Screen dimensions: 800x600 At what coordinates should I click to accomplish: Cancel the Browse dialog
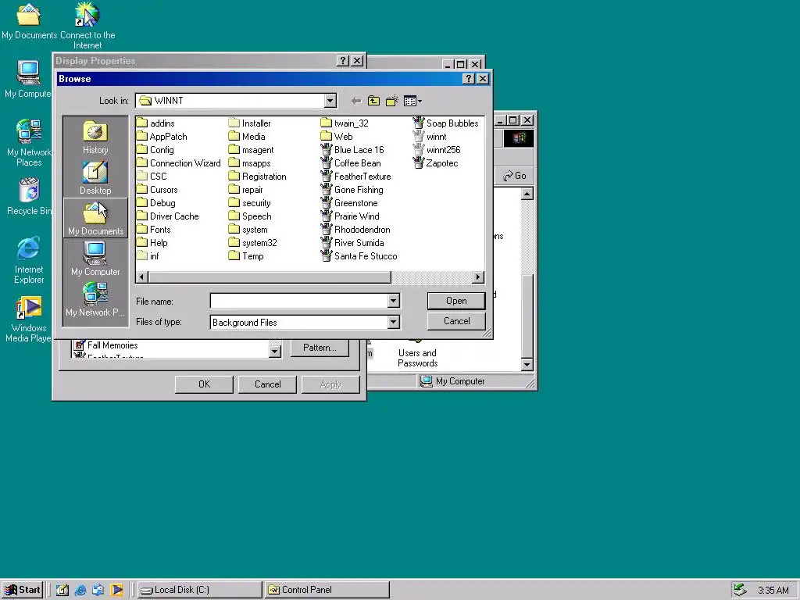[456, 321]
